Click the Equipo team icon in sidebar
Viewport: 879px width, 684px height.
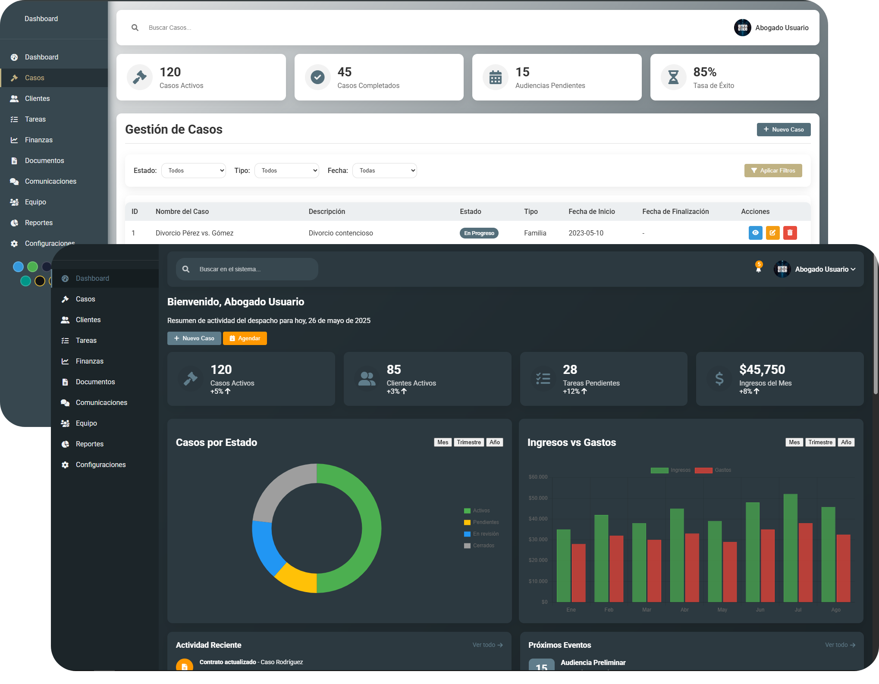65,423
